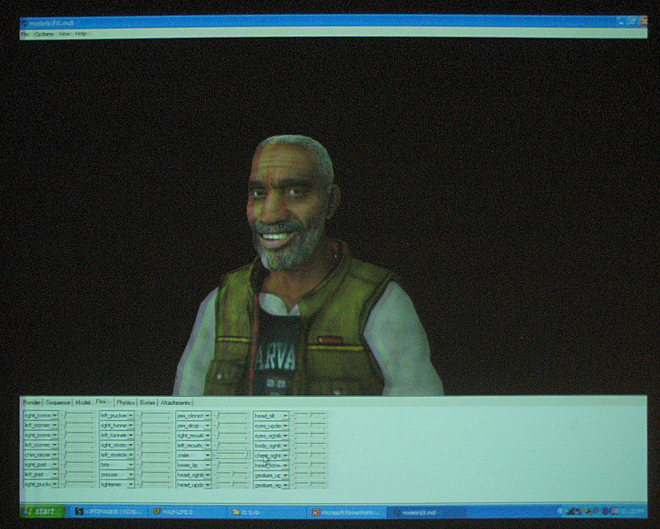Open the folder window in taskbar
The width and height of the screenshot is (660, 529).
267,512
